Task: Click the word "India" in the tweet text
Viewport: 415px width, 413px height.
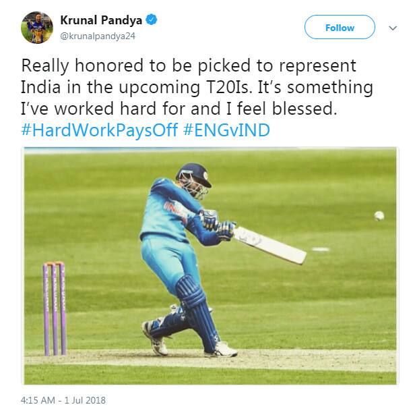Action: 42,88
